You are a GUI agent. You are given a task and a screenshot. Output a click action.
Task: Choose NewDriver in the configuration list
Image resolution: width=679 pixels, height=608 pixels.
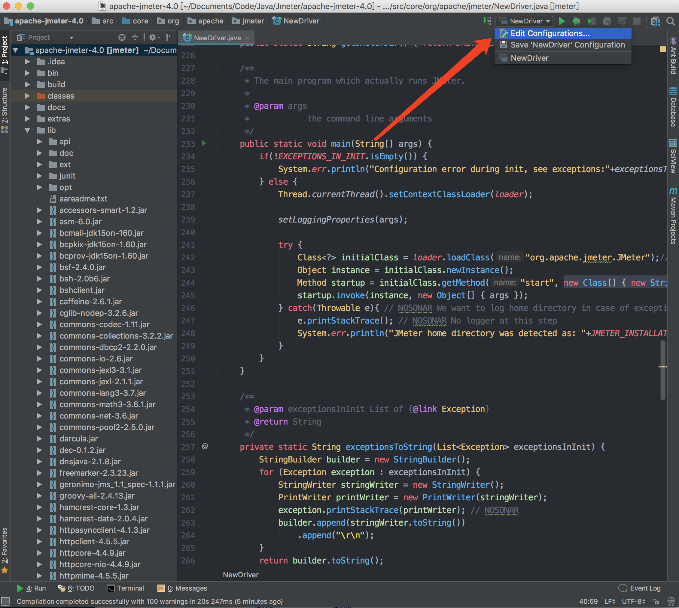click(x=563, y=58)
